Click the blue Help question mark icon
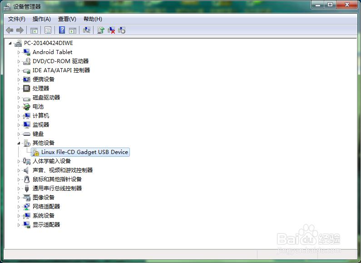Screen dimensions: 361x263 coord(62,30)
